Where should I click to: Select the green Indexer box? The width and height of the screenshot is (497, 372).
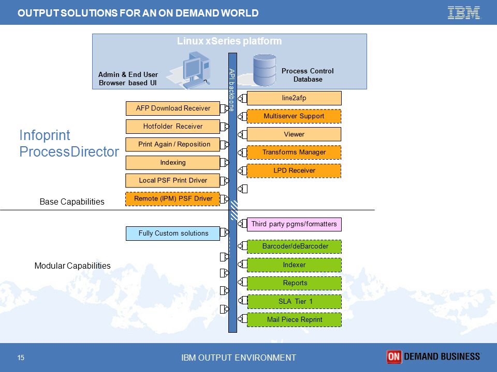click(x=294, y=265)
